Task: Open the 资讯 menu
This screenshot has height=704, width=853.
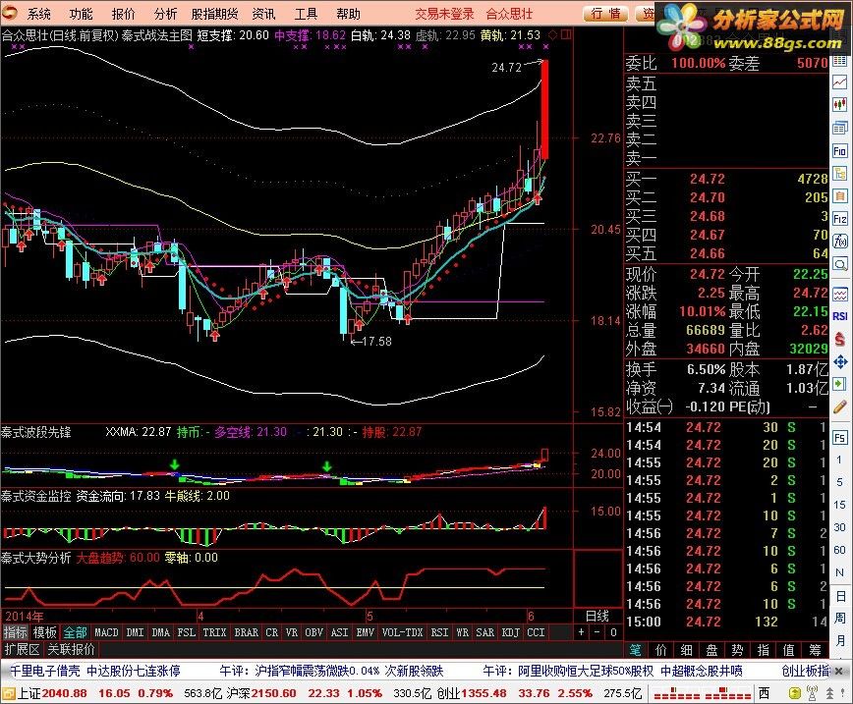Action: tap(263, 14)
